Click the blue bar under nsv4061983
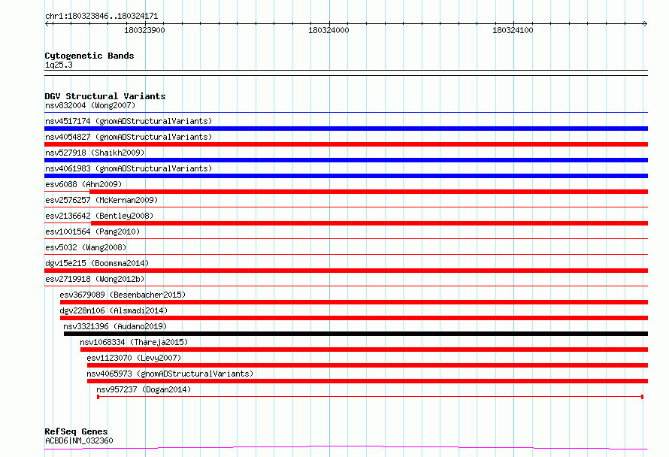 pos(346,176)
